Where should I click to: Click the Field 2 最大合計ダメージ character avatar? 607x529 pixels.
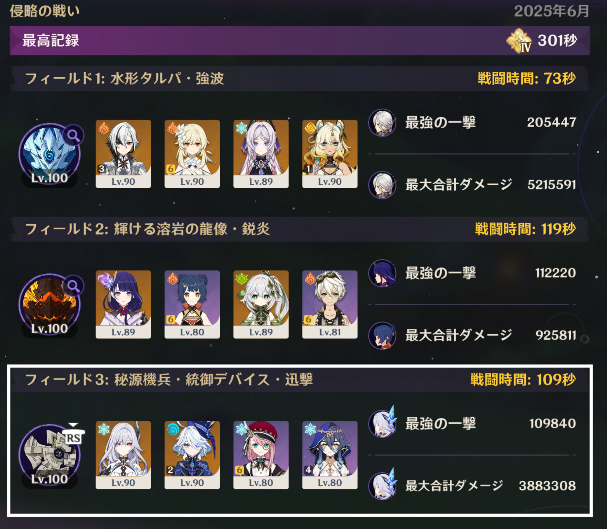pyautogui.click(x=382, y=335)
